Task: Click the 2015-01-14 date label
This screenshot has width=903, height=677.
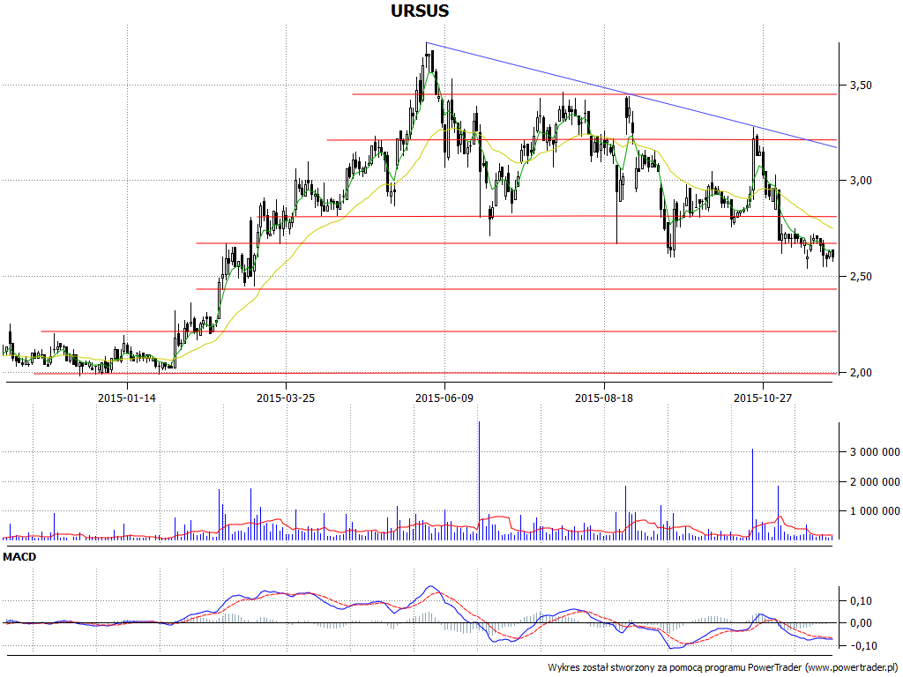Action: tap(127, 398)
